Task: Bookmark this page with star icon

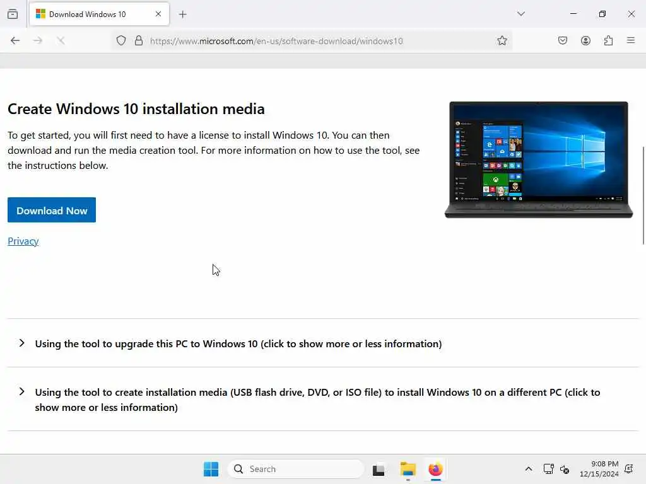Action: tap(502, 40)
